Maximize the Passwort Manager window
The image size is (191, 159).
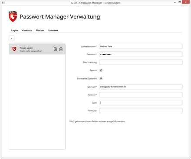pos(180,2)
